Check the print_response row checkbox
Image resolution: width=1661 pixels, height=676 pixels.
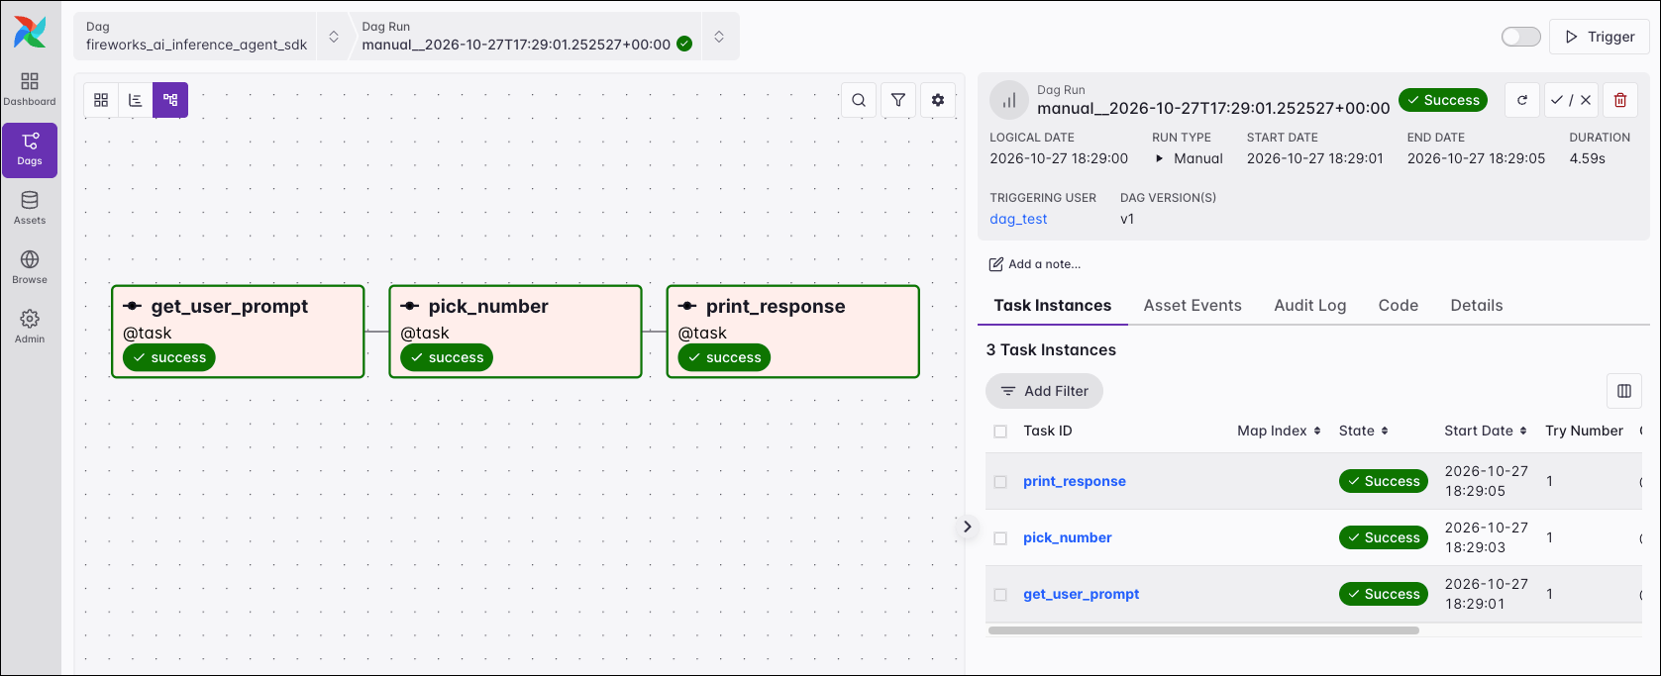1000,482
